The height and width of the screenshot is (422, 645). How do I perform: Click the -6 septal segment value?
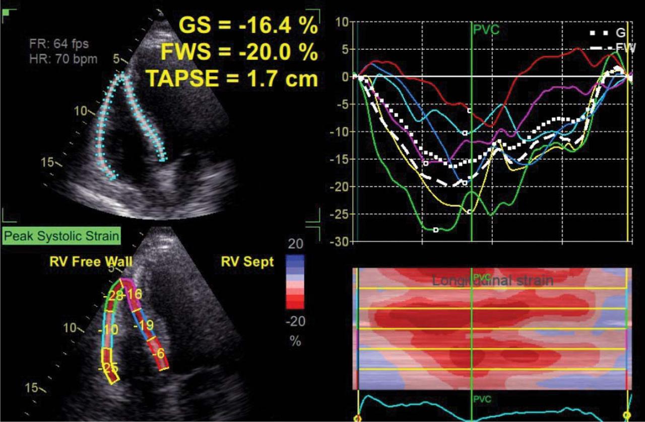[x=160, y=353]
